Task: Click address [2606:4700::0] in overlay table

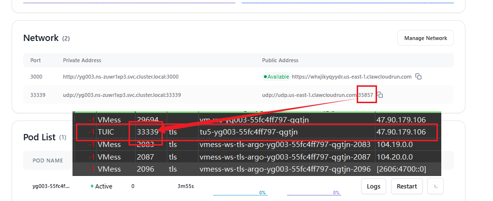Action: tap(401, 169)
